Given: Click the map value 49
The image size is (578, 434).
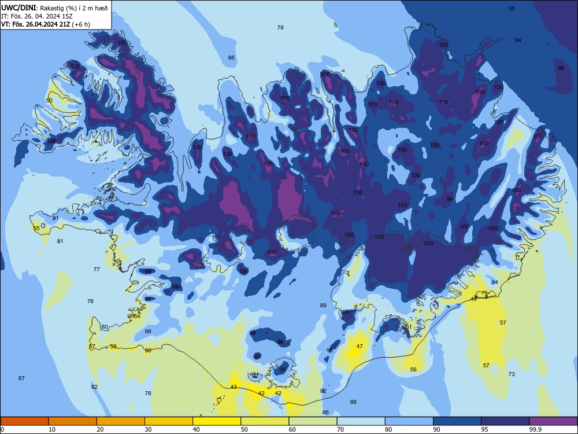Looking at the screenshot, I should 474,299.
